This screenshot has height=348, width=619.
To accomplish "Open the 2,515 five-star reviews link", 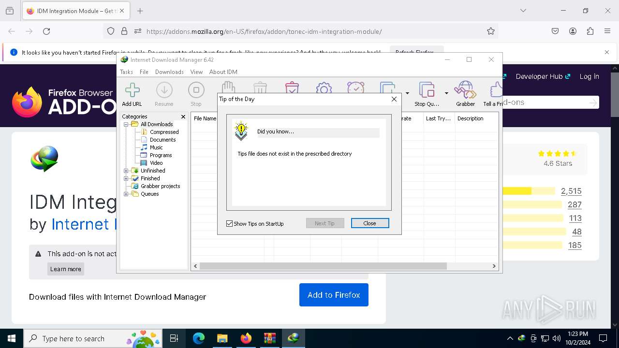I will (x=571, y=191).
